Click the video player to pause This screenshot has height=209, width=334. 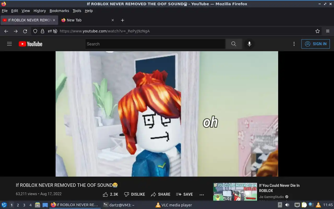point(167,114)
